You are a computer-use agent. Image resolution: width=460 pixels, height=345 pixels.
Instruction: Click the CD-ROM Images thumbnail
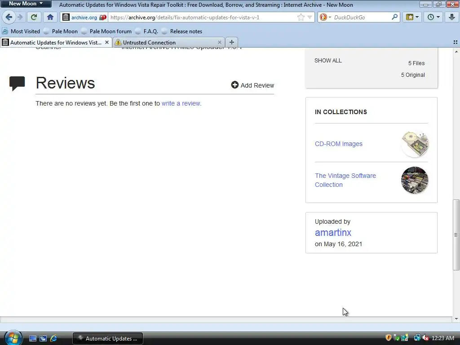coord(415,144)
